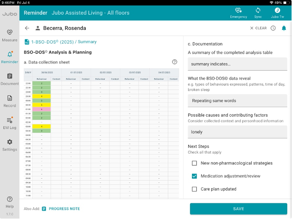Image resolution: width=292 pixels, height=219 pixels.
Task: Check the Care plan updated box
Action: [x=194, y=189]
